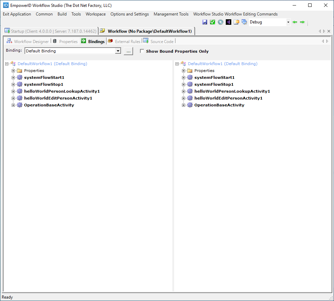Screen dimensions: 334x301
Task: Click the cascade windows toolbar icon
Action: [x=244, y=22]
